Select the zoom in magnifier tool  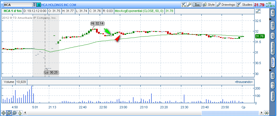pyautogui.click(x=9, y=113)
